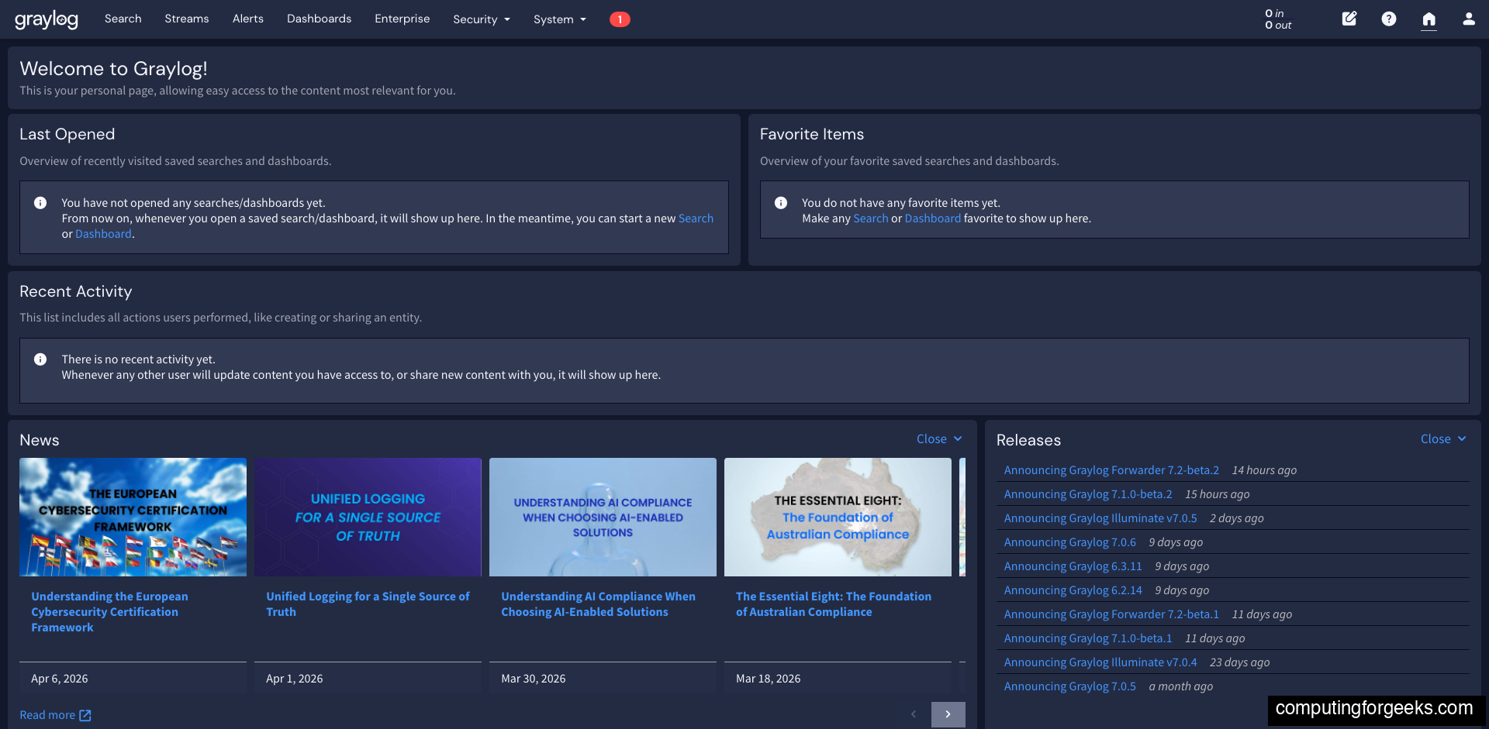
Task: Click the info icon in Favorite Items
Action: point(781,203)
